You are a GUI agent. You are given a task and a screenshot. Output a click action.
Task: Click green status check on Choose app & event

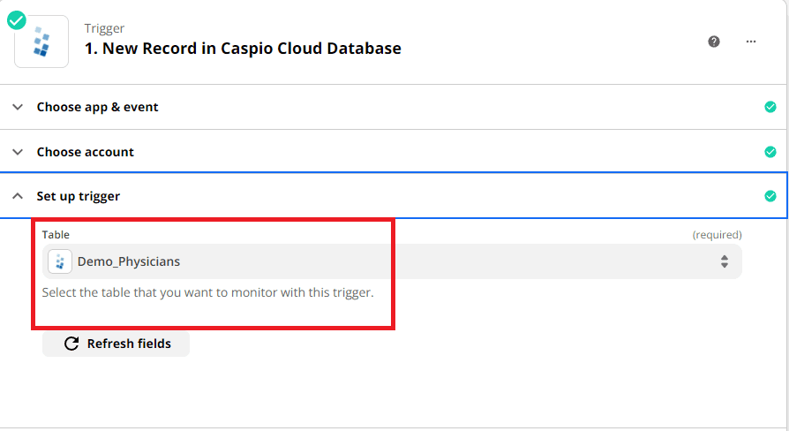770,107
